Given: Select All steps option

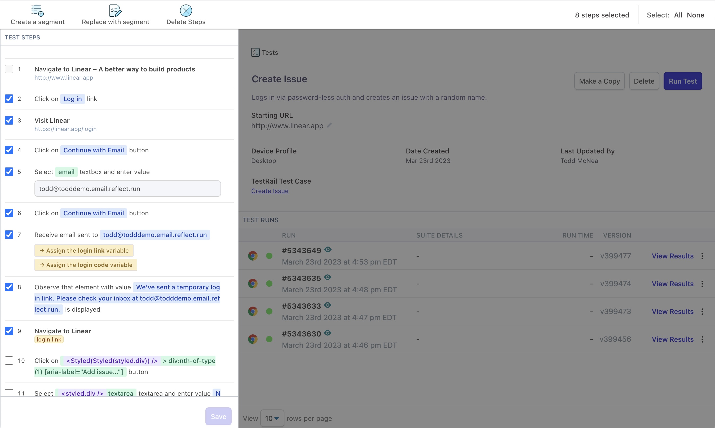Looking at the screenshot, I should tap(678, 15).
